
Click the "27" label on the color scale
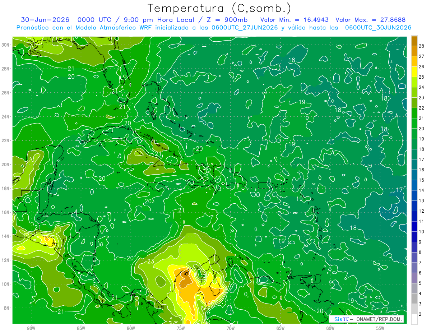(422, 56)
